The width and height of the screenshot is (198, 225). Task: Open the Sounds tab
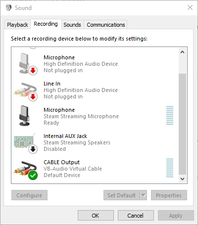click(72, 25)
